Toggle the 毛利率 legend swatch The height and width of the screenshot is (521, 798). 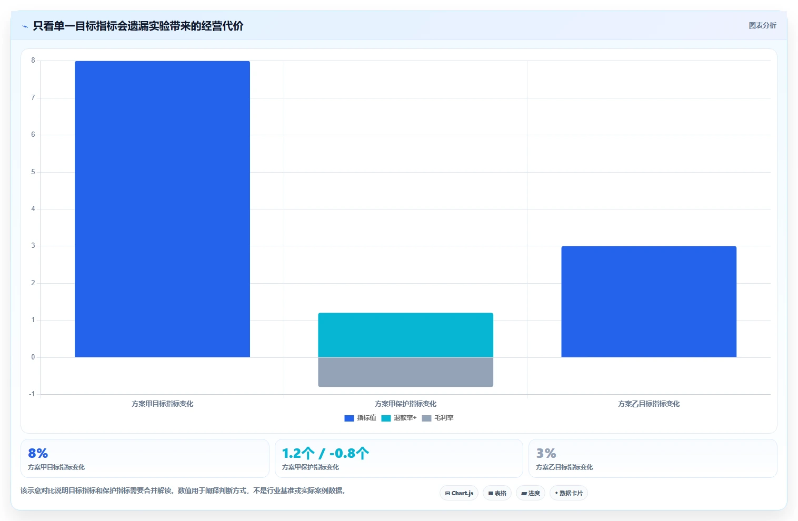426,418
